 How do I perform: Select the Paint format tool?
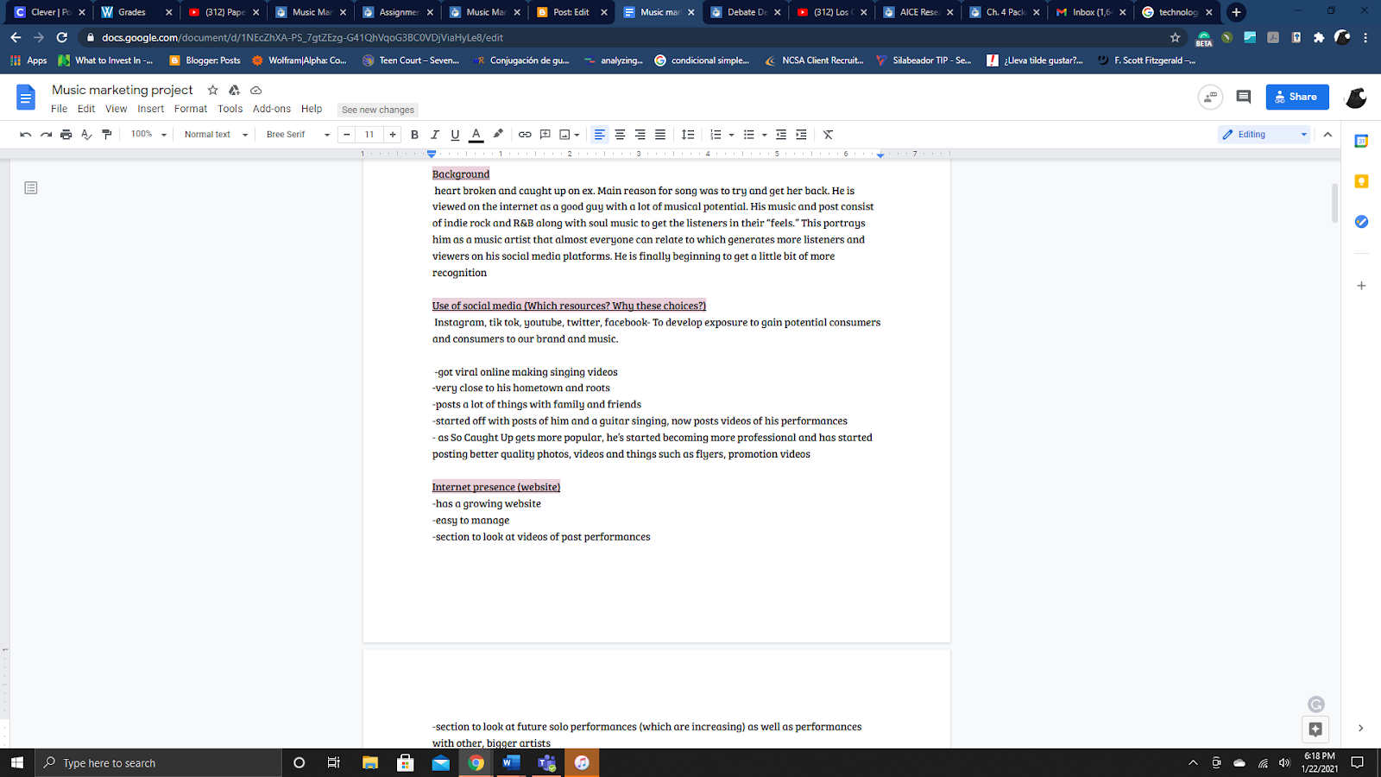[x=107, y=135]
